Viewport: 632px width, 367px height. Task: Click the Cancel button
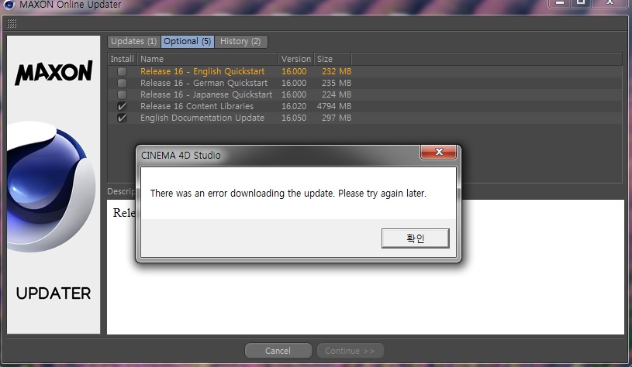tap(278, 351)
